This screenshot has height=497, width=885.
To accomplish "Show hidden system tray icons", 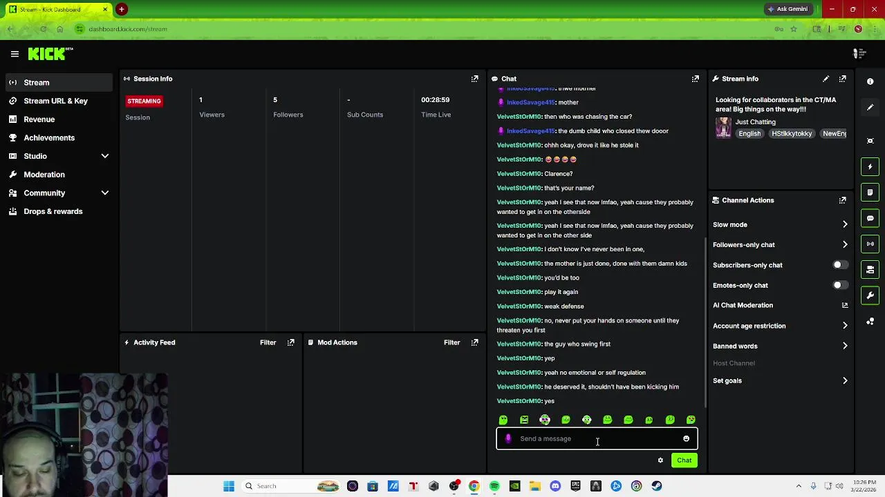I will (x=799, y=486).
